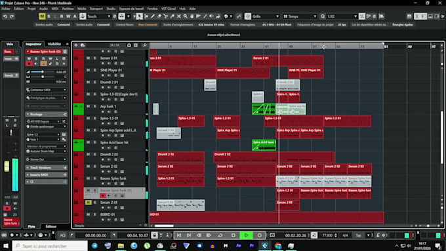446x251 pixels.
Task: Select the Comp hand tool
Action: click(192, 16)
